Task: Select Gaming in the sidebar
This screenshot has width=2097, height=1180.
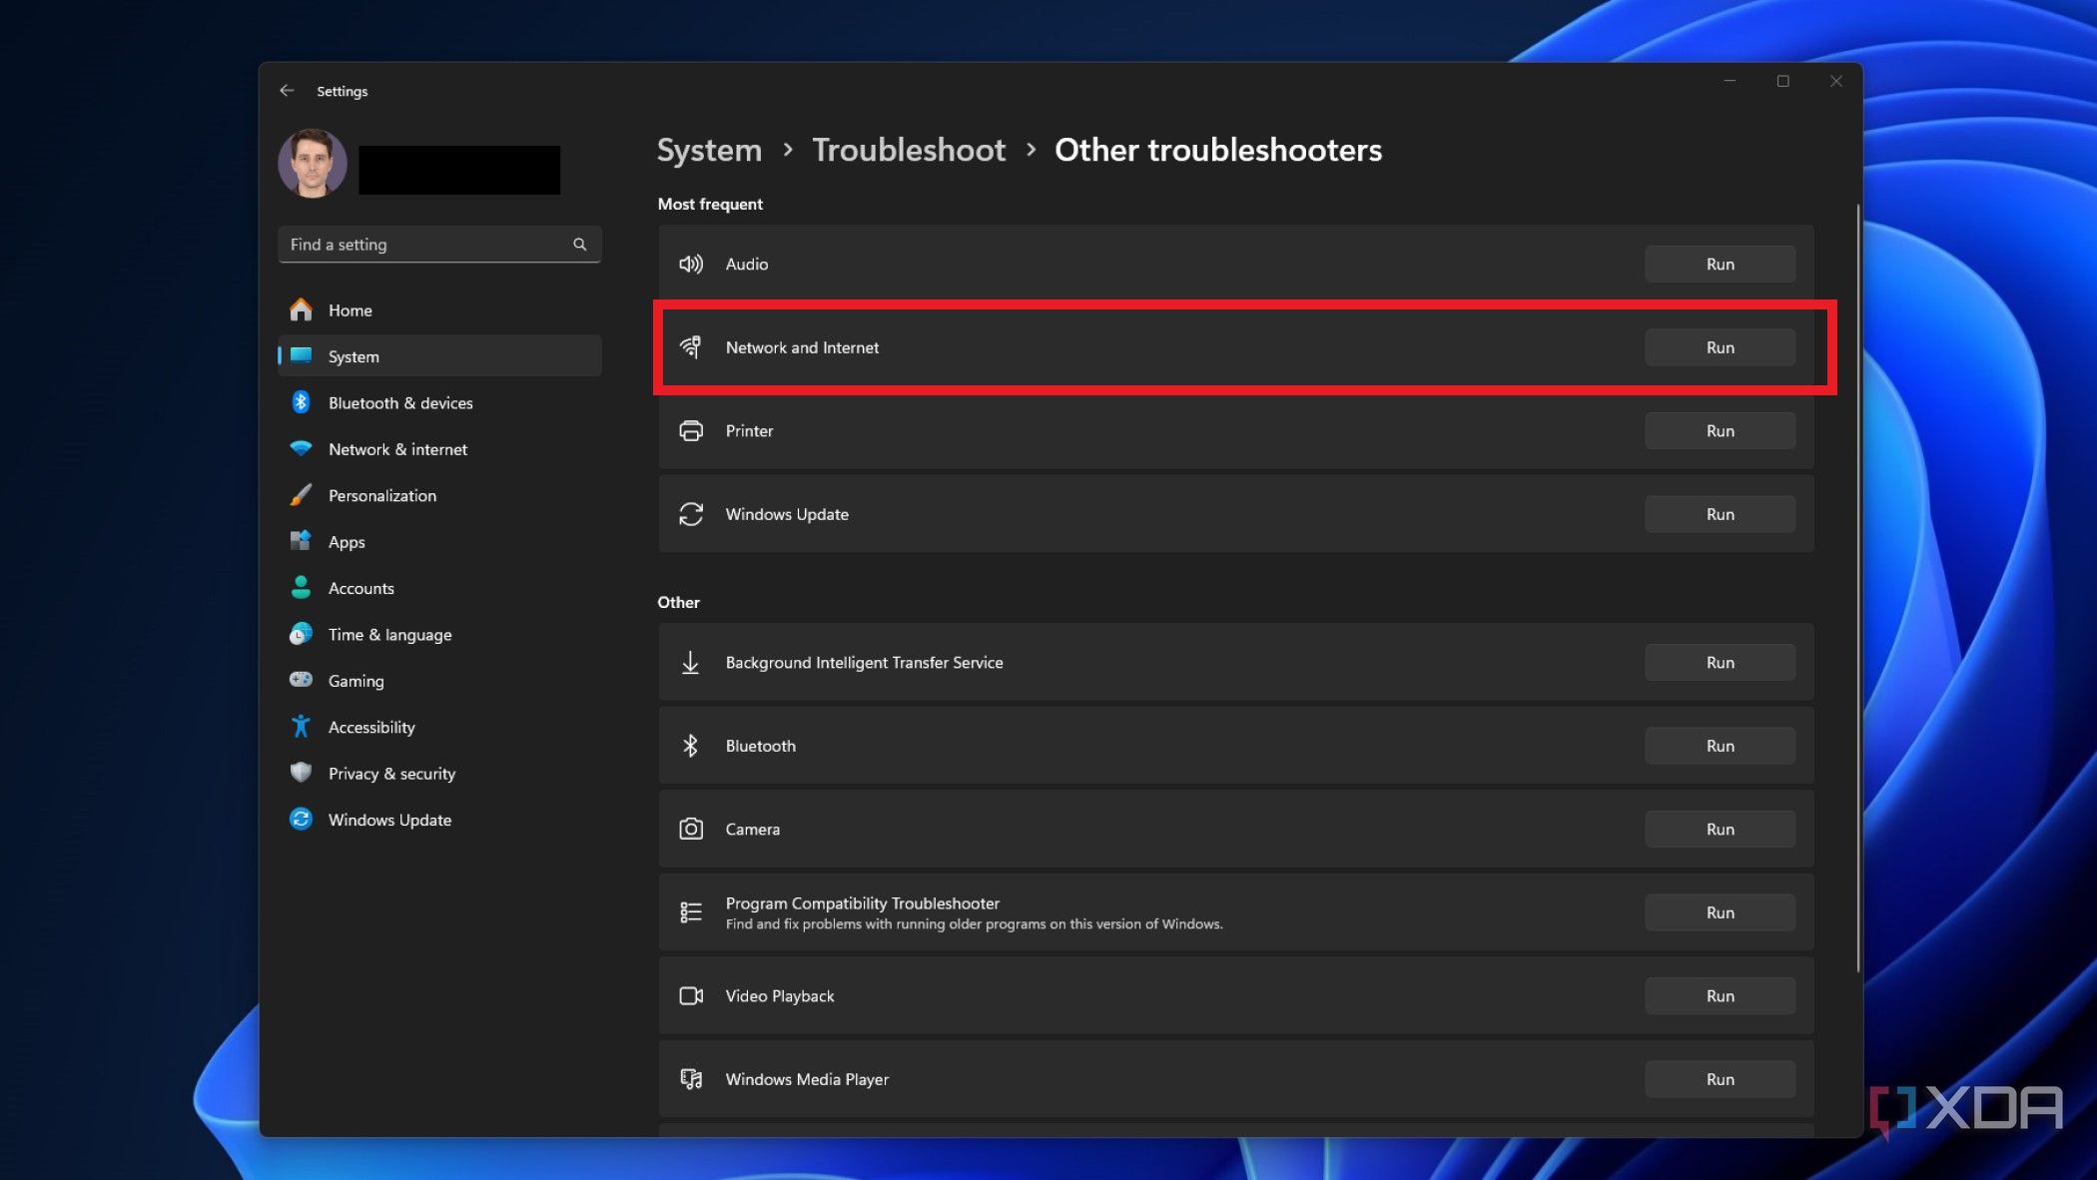Action: coord(355,680)
